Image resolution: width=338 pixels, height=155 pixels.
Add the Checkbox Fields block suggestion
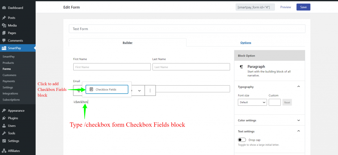[x=107, y=89]
